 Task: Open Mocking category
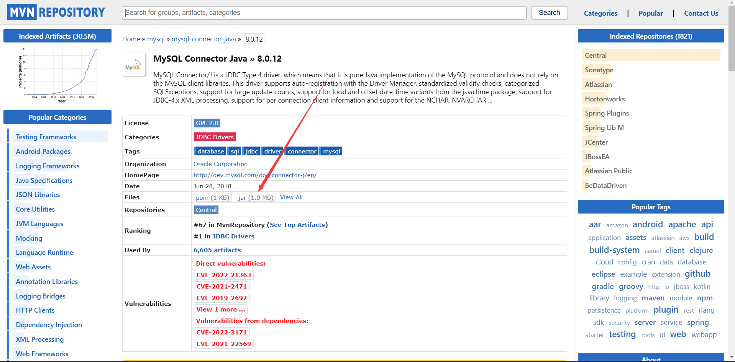point(29,238)
